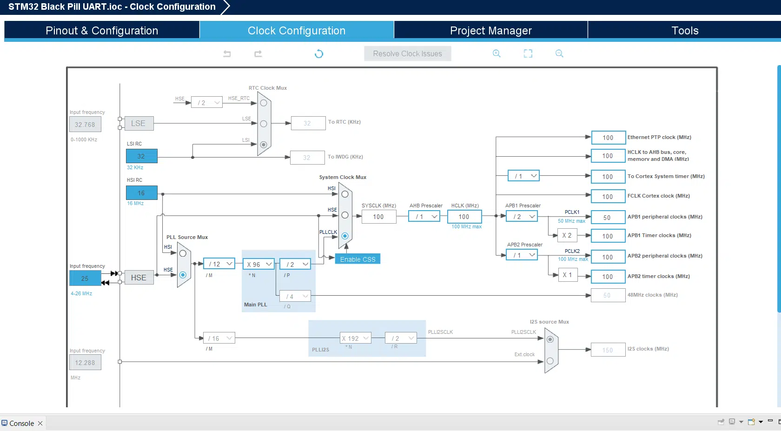
Task: Select HSE on System Clock Mux
Action: coord(345,215)
